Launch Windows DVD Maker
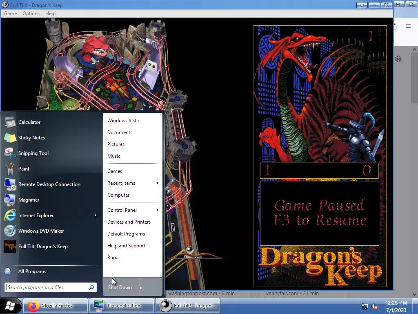 (41, 231)
